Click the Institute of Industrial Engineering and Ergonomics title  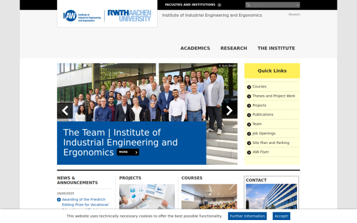pos(212,15)
